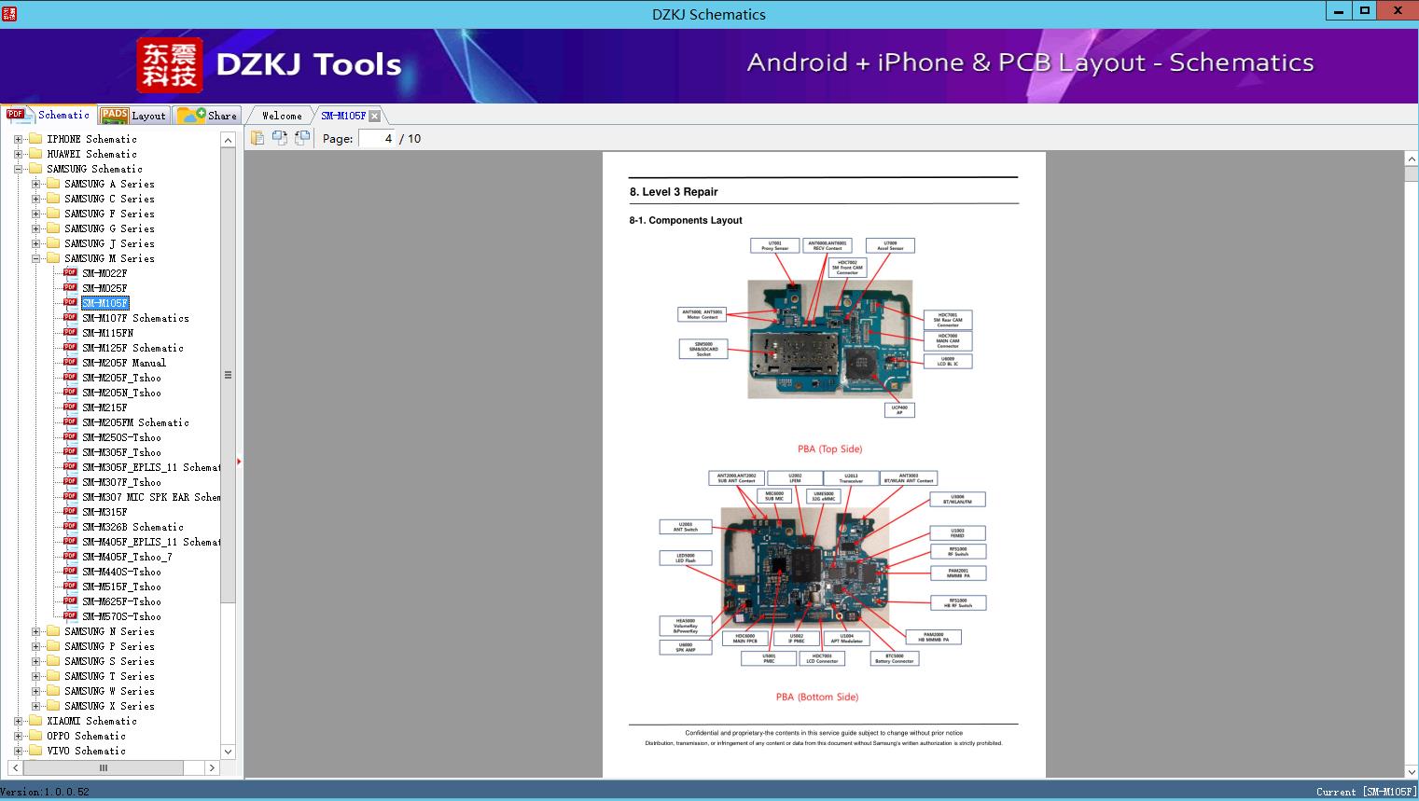Click the PDF icon beside SM-M326B Schematic
The width and height of the screenshot is (1419, 801).
pyautogui.click(x=70, y=527)
